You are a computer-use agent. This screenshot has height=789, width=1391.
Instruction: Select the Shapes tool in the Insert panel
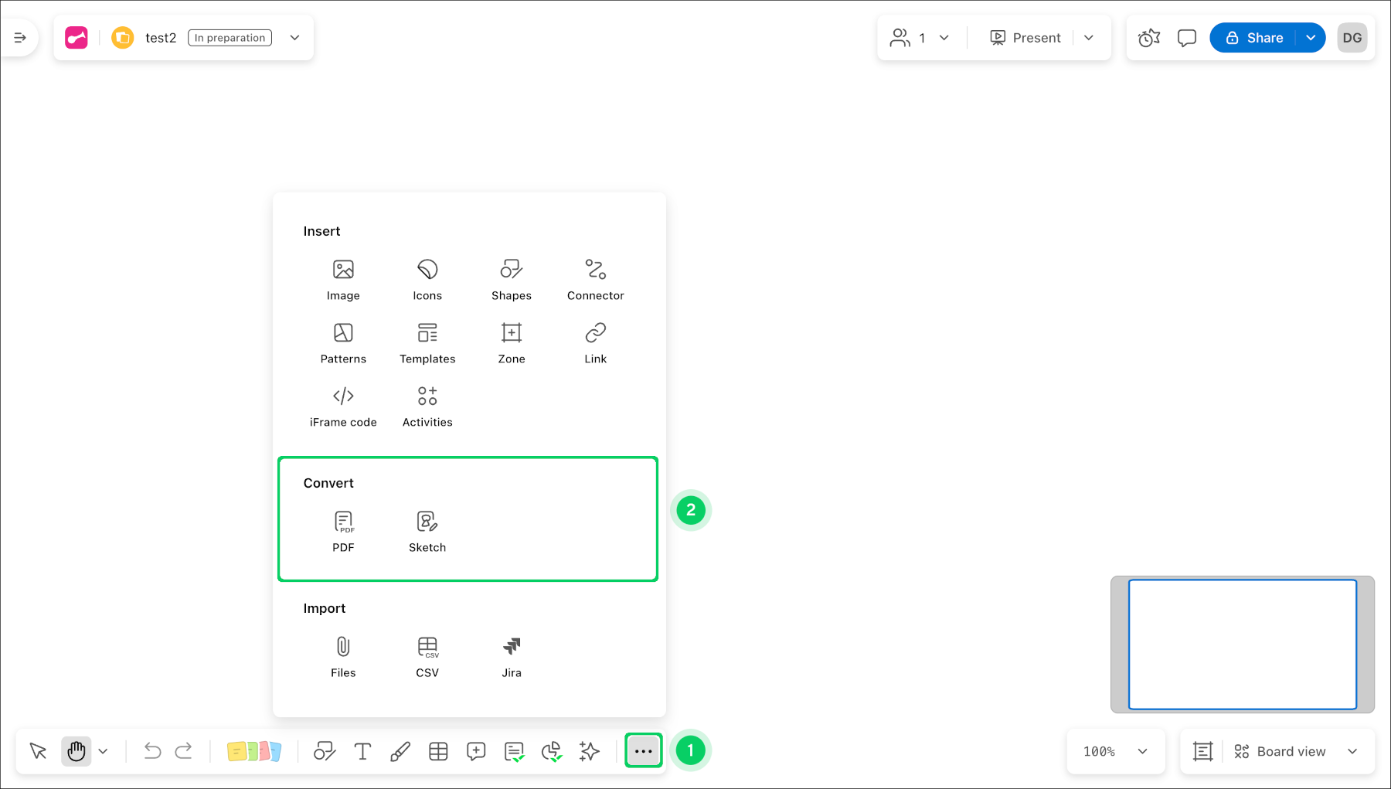tap(511, 278)
